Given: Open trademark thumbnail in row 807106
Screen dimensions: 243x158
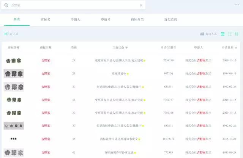Looking at the screenshot, I should click(14, 74).
